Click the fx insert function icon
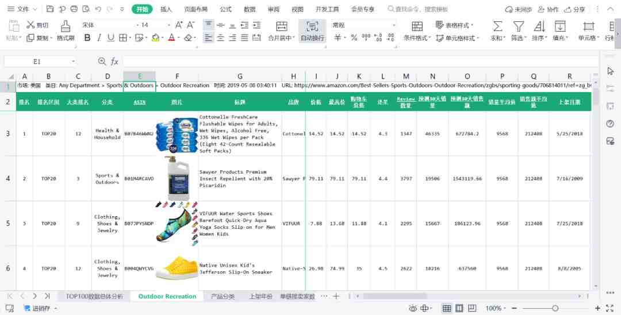Viewport: 621px width, 315px height. (x=114, y=62)
